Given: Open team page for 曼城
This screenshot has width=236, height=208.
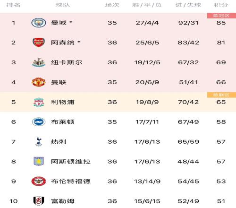Looking at the screenshot, I should coord(59,23).
